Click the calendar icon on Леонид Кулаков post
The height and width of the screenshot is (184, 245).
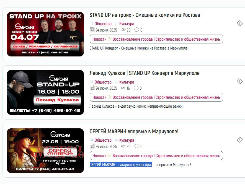92,88
